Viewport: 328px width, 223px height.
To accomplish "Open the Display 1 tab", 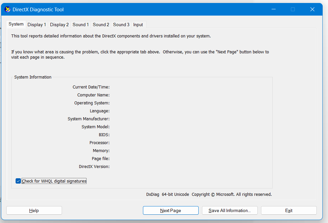I will tap(36, 25).
